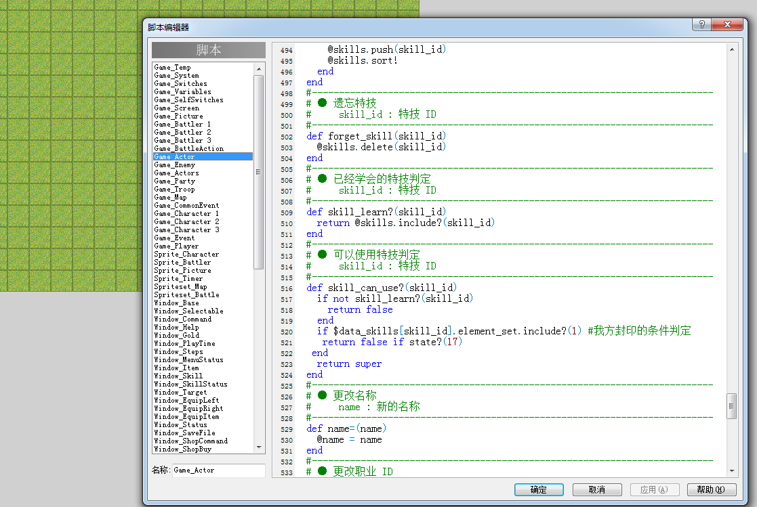Click script list scroll down arrow
This screenshot has height=507, width=757.
coord(259,447)
